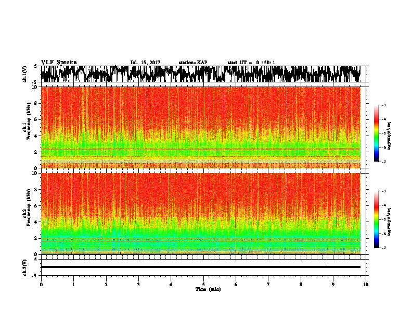
Task: Click ch.2 frequency tick label "2"
Action: coord(36,238)
